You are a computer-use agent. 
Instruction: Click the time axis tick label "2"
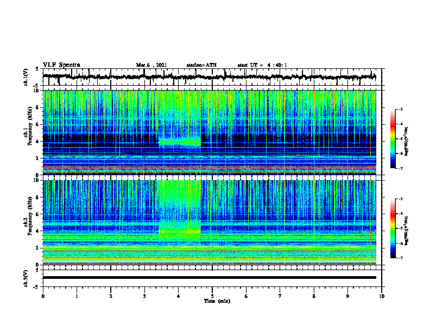[111, 296]
